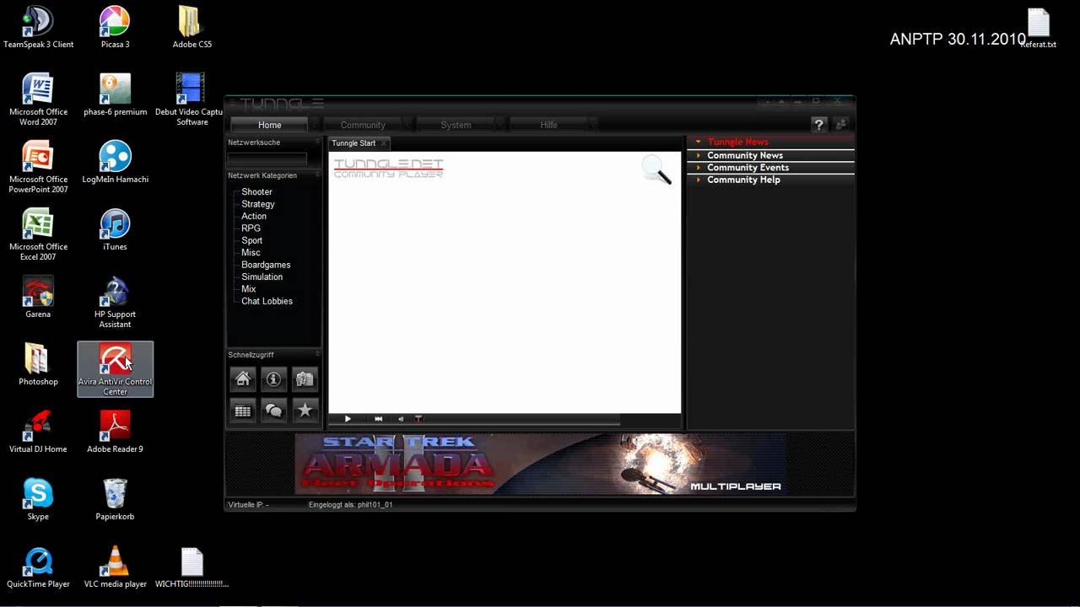Open the Star Trek Armada banner
Viewport: 1080px width, 607px height.
540,464
